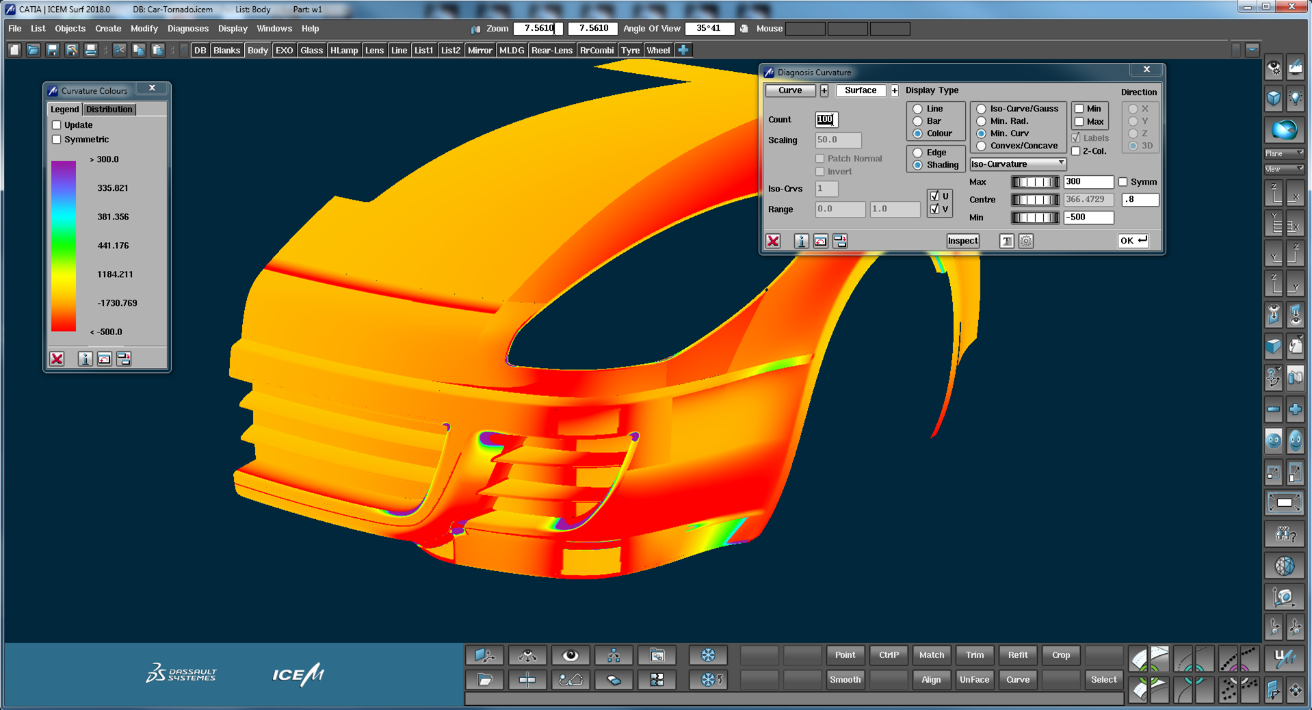This screenshot has height=710, width=1312.
Task: Click the scissors cut icon
Action: pos(120,50)
